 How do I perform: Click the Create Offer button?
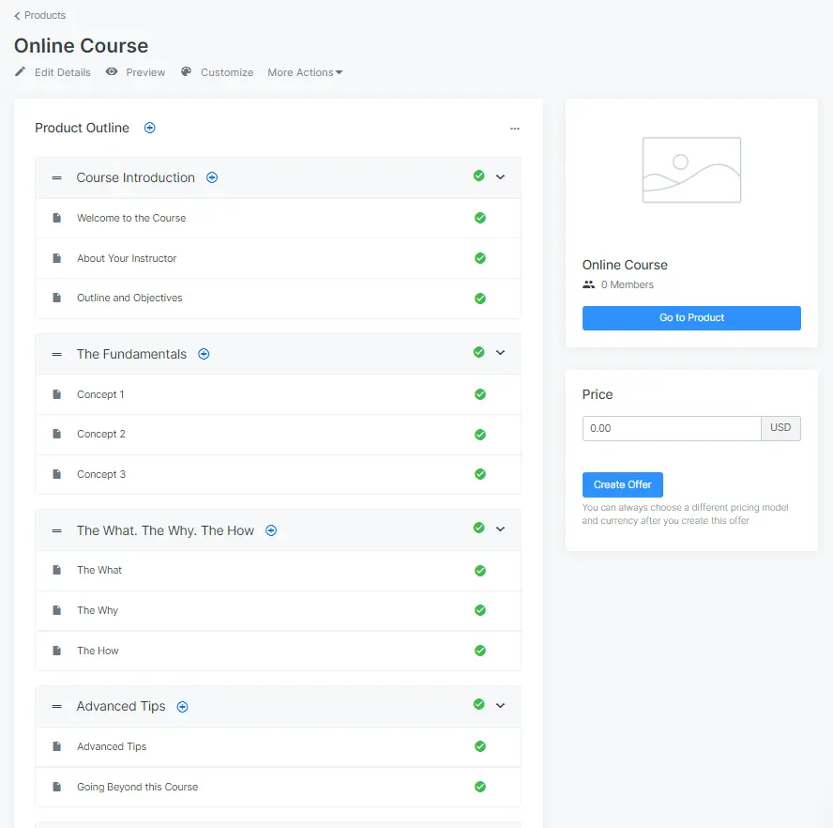[x=622, y=484]
